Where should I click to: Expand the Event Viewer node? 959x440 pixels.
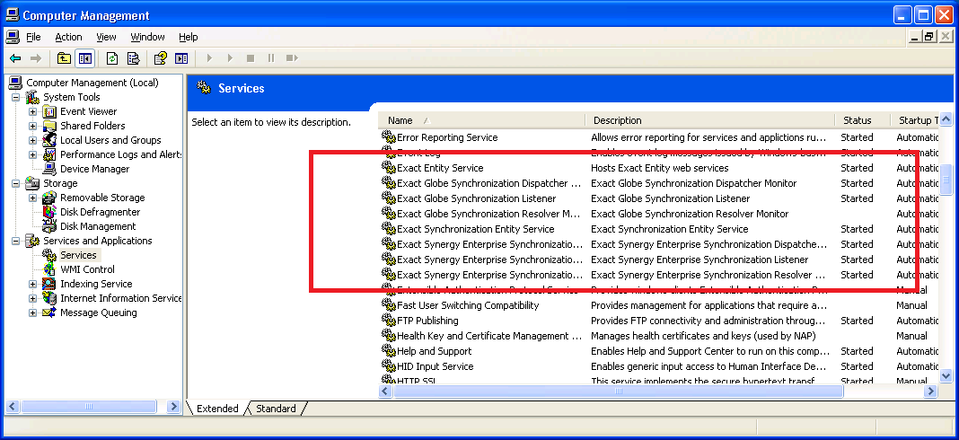point(32,111)
